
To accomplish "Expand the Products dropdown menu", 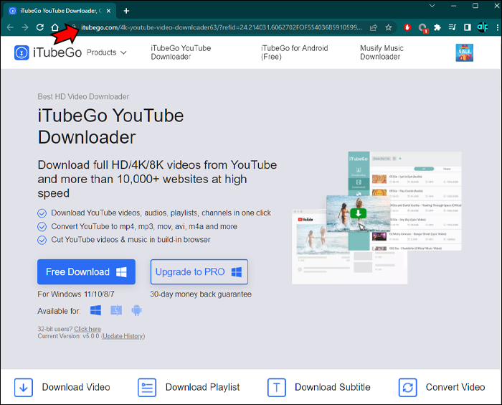I will point(106,52).
